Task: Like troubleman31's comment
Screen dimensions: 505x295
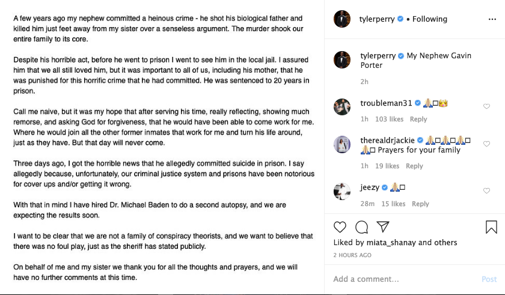Action: point(487,106)
